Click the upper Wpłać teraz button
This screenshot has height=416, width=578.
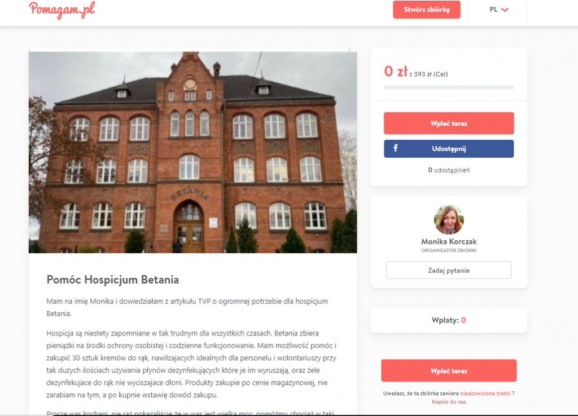coord(449,123)
